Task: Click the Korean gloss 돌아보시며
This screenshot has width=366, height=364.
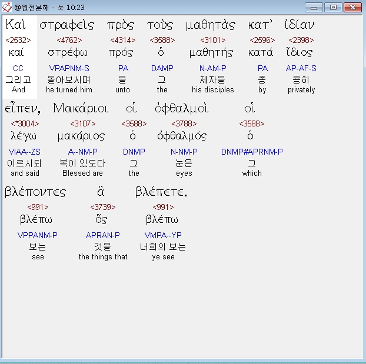Action: tap(69, 80)
